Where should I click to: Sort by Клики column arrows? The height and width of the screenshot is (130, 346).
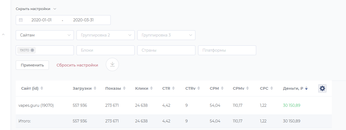coord(151,88)
